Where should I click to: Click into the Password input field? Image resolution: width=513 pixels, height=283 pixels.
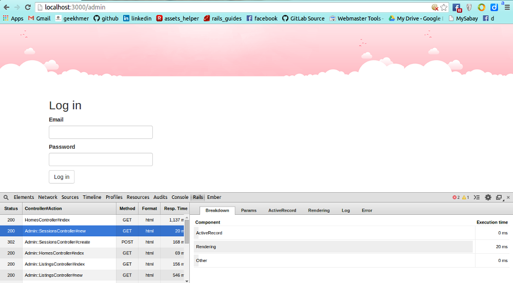101,159
